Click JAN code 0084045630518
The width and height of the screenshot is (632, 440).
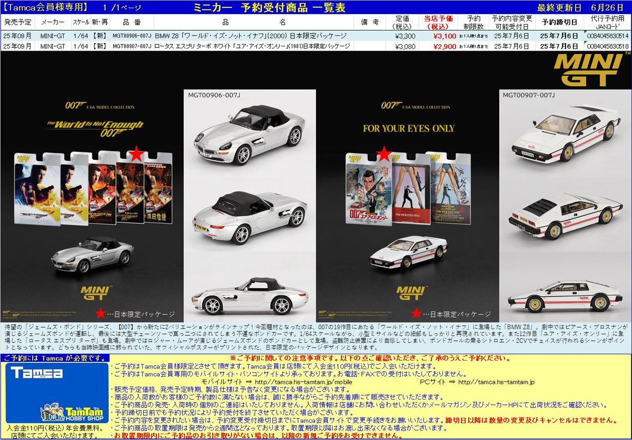[608, 46]
